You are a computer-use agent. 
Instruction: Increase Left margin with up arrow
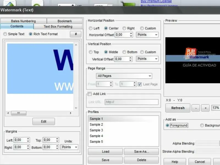[x=28, y=139]
